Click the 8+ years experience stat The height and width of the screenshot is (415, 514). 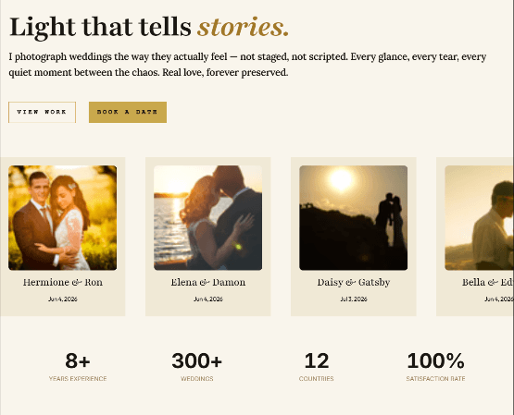(78, 367)
